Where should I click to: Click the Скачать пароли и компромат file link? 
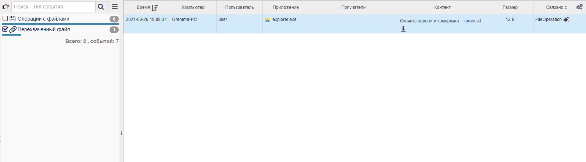440,21
